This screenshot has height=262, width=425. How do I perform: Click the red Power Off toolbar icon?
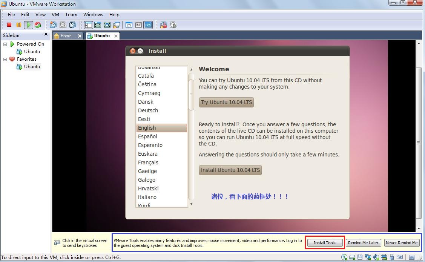[9, 25]
